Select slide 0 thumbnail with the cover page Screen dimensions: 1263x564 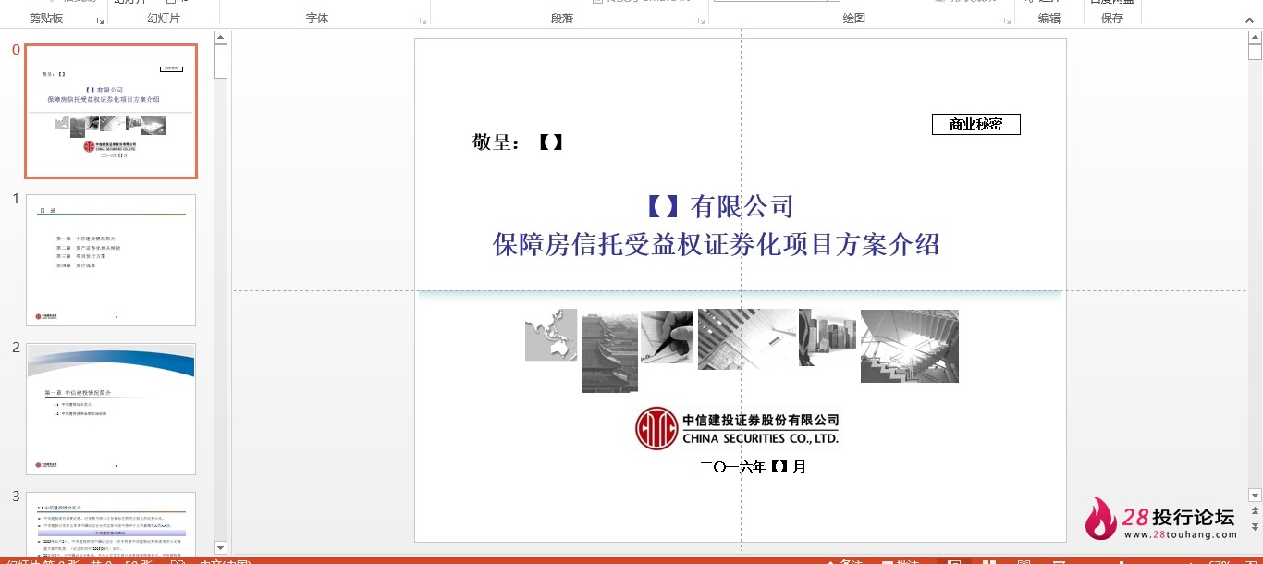pyautogui.click(x=111, y=111)
